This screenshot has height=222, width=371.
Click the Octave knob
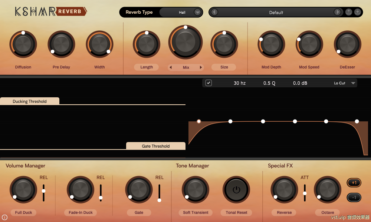(328, 189)
